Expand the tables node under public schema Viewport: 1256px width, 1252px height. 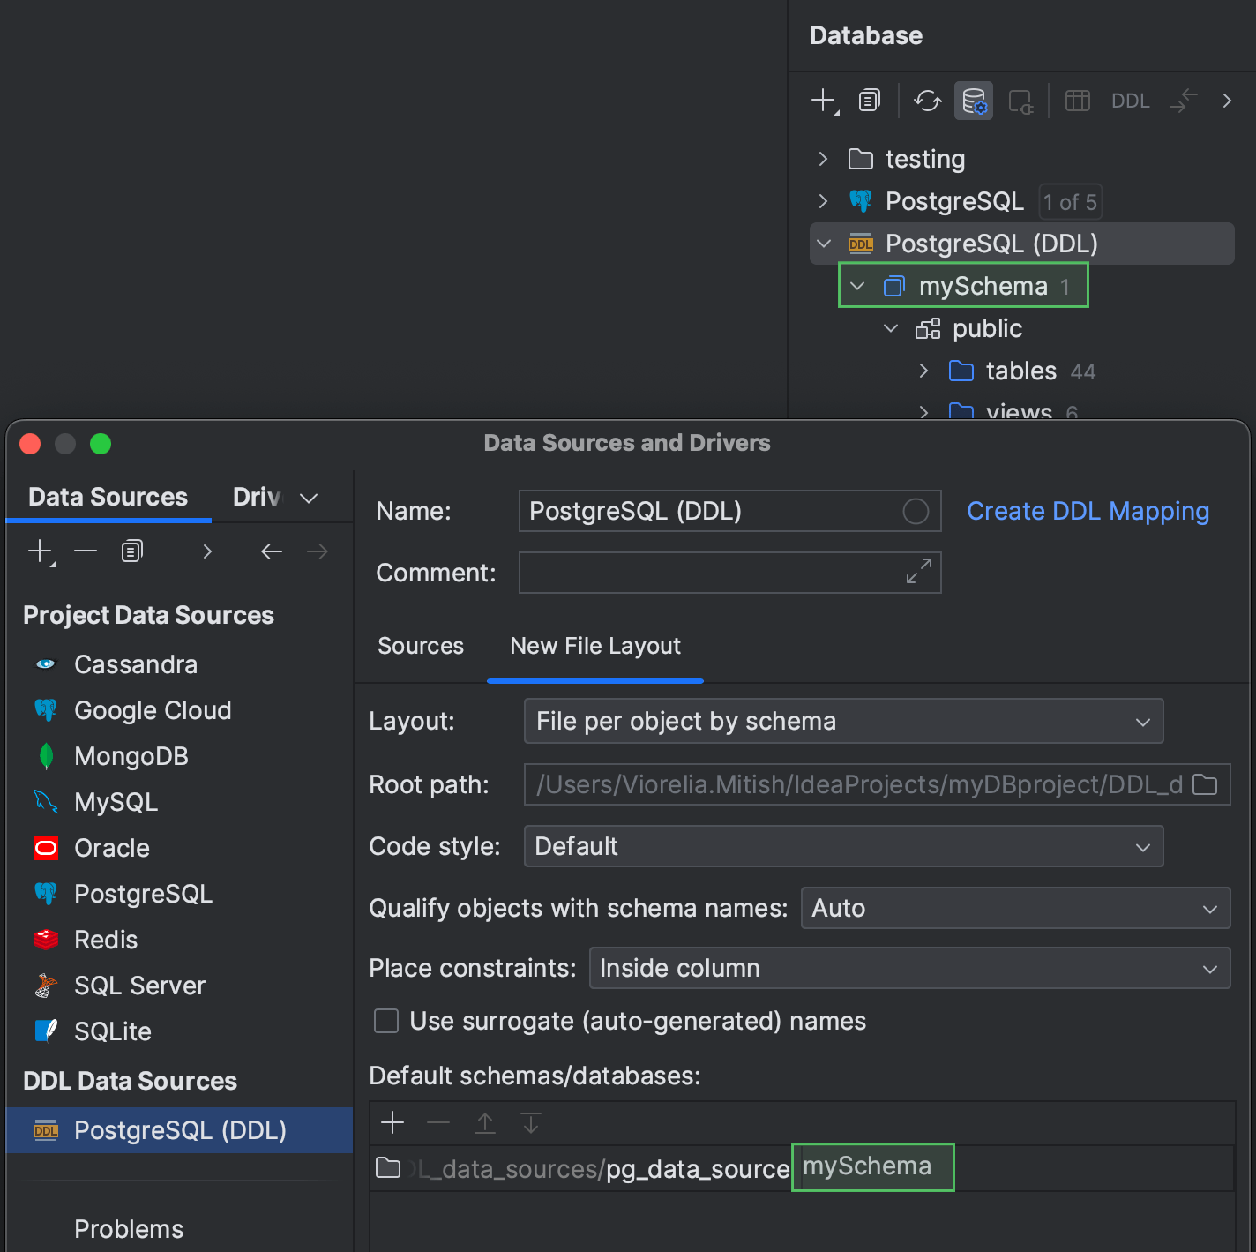(923, 371)
